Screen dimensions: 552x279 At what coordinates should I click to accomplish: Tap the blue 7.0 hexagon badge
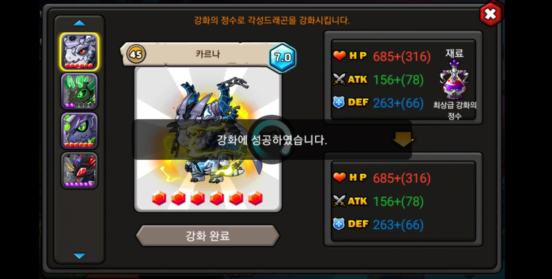[x=282, y=57]
